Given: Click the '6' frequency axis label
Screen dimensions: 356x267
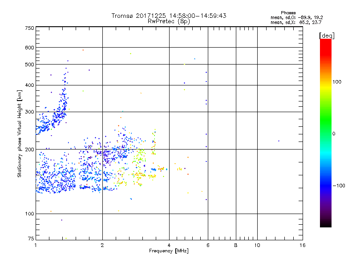Looking at the screenshot, I should click(x=208, y=245).
